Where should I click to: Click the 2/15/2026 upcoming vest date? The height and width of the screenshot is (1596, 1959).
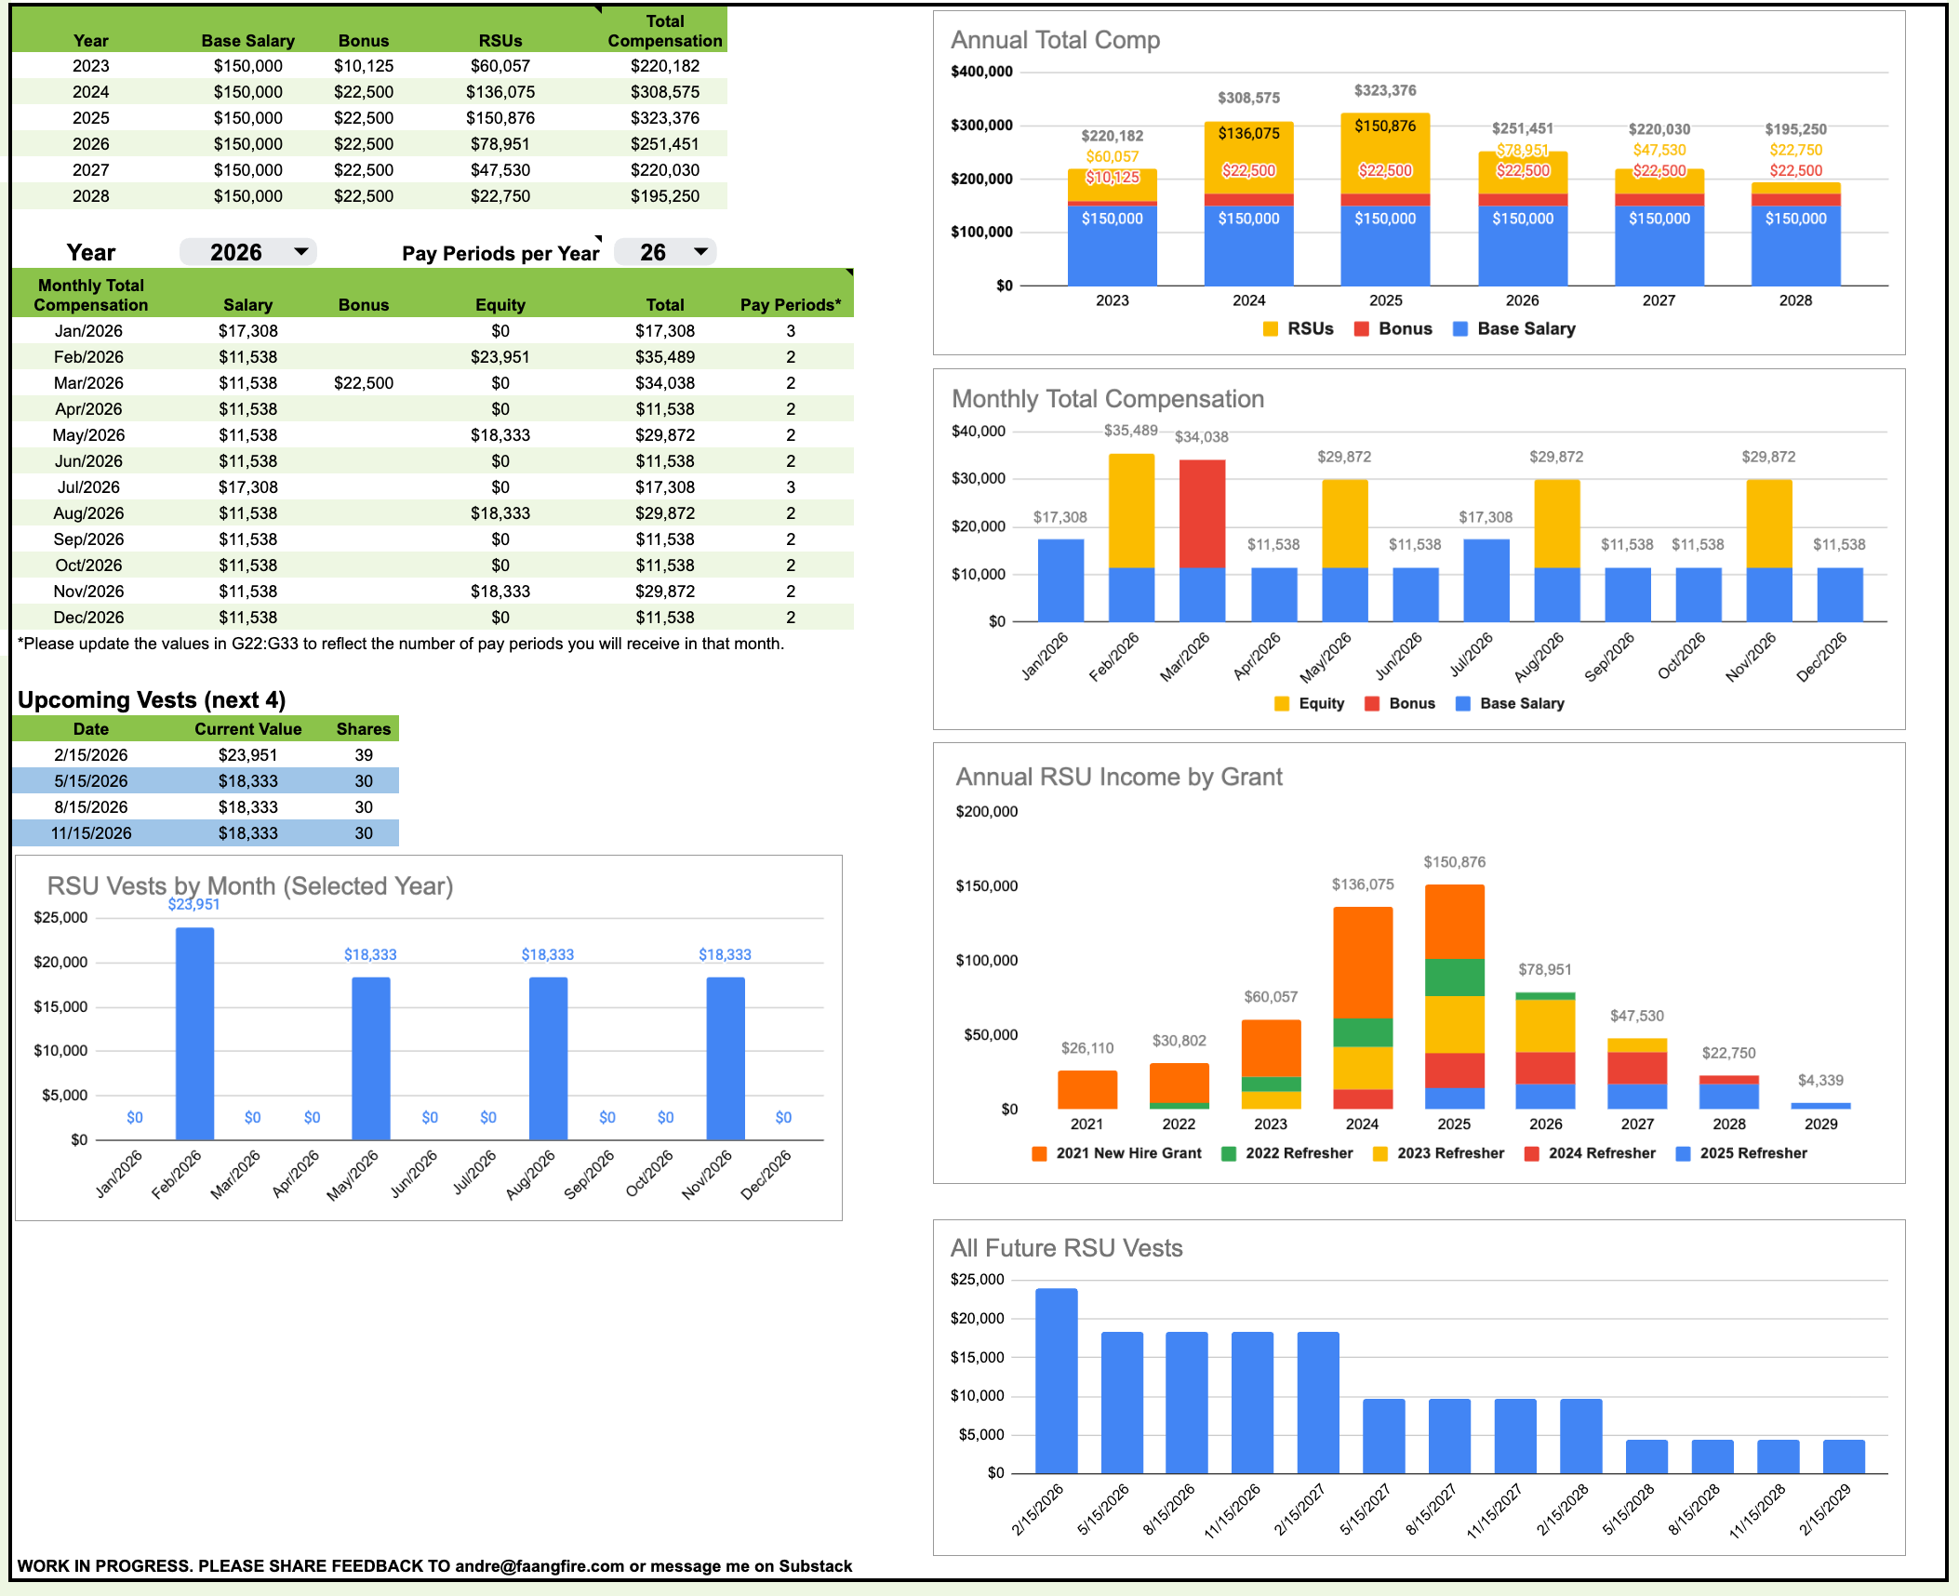pos(91,755)
